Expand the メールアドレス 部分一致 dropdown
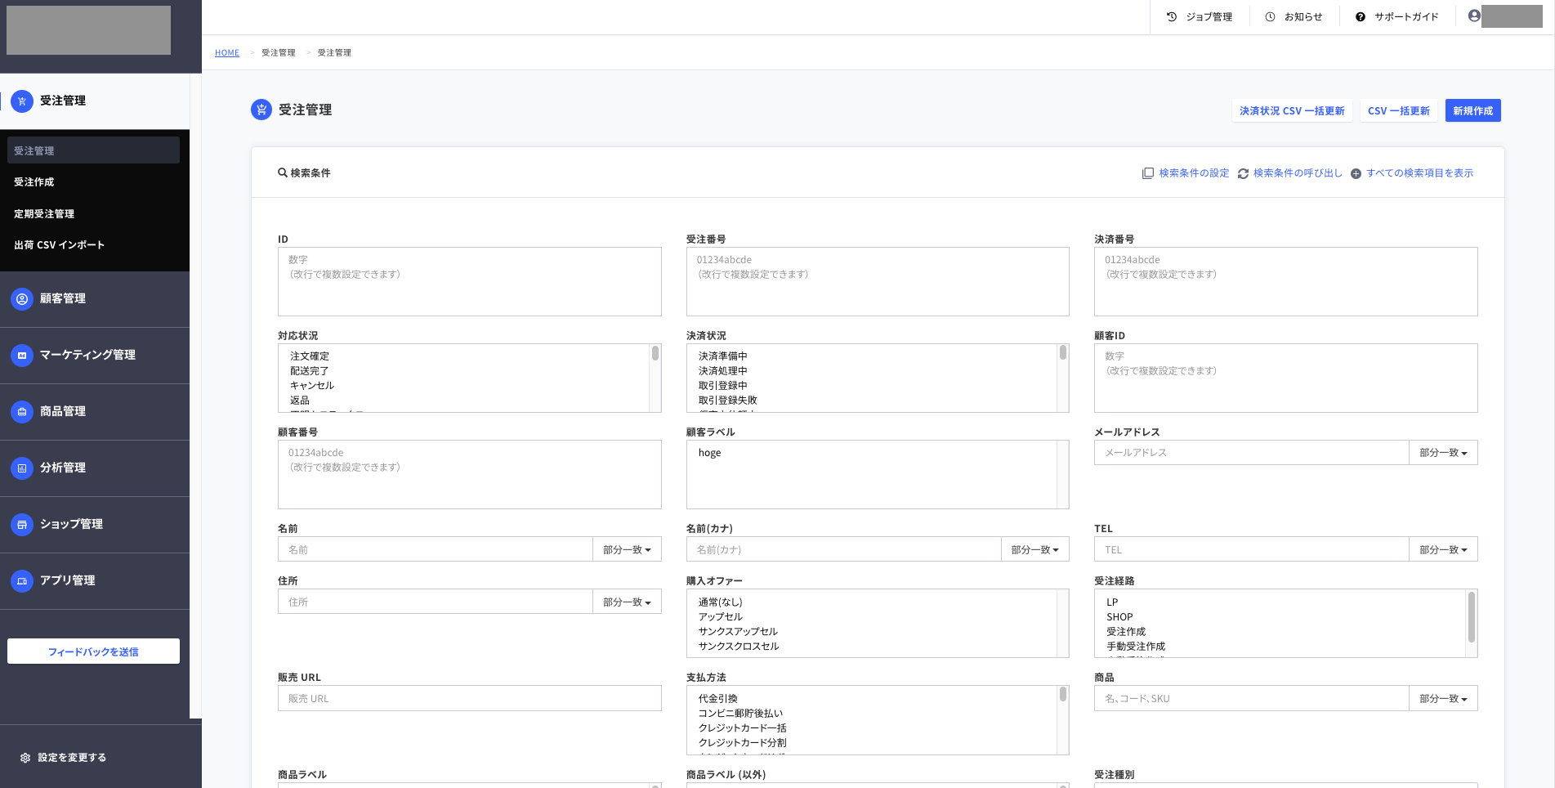This screenshot has height=788, width=1555. click(1443, 453)
